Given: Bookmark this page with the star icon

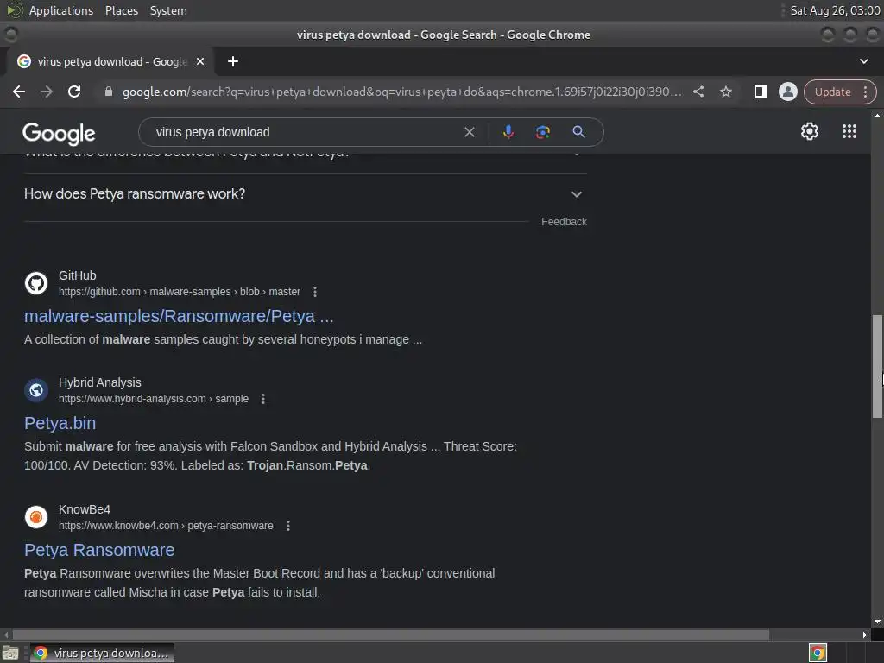Looking at the screenshot, I should coord(725,92).
